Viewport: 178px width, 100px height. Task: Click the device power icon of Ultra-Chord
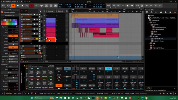click(27, 66)
